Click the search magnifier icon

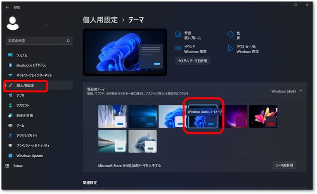68,40
